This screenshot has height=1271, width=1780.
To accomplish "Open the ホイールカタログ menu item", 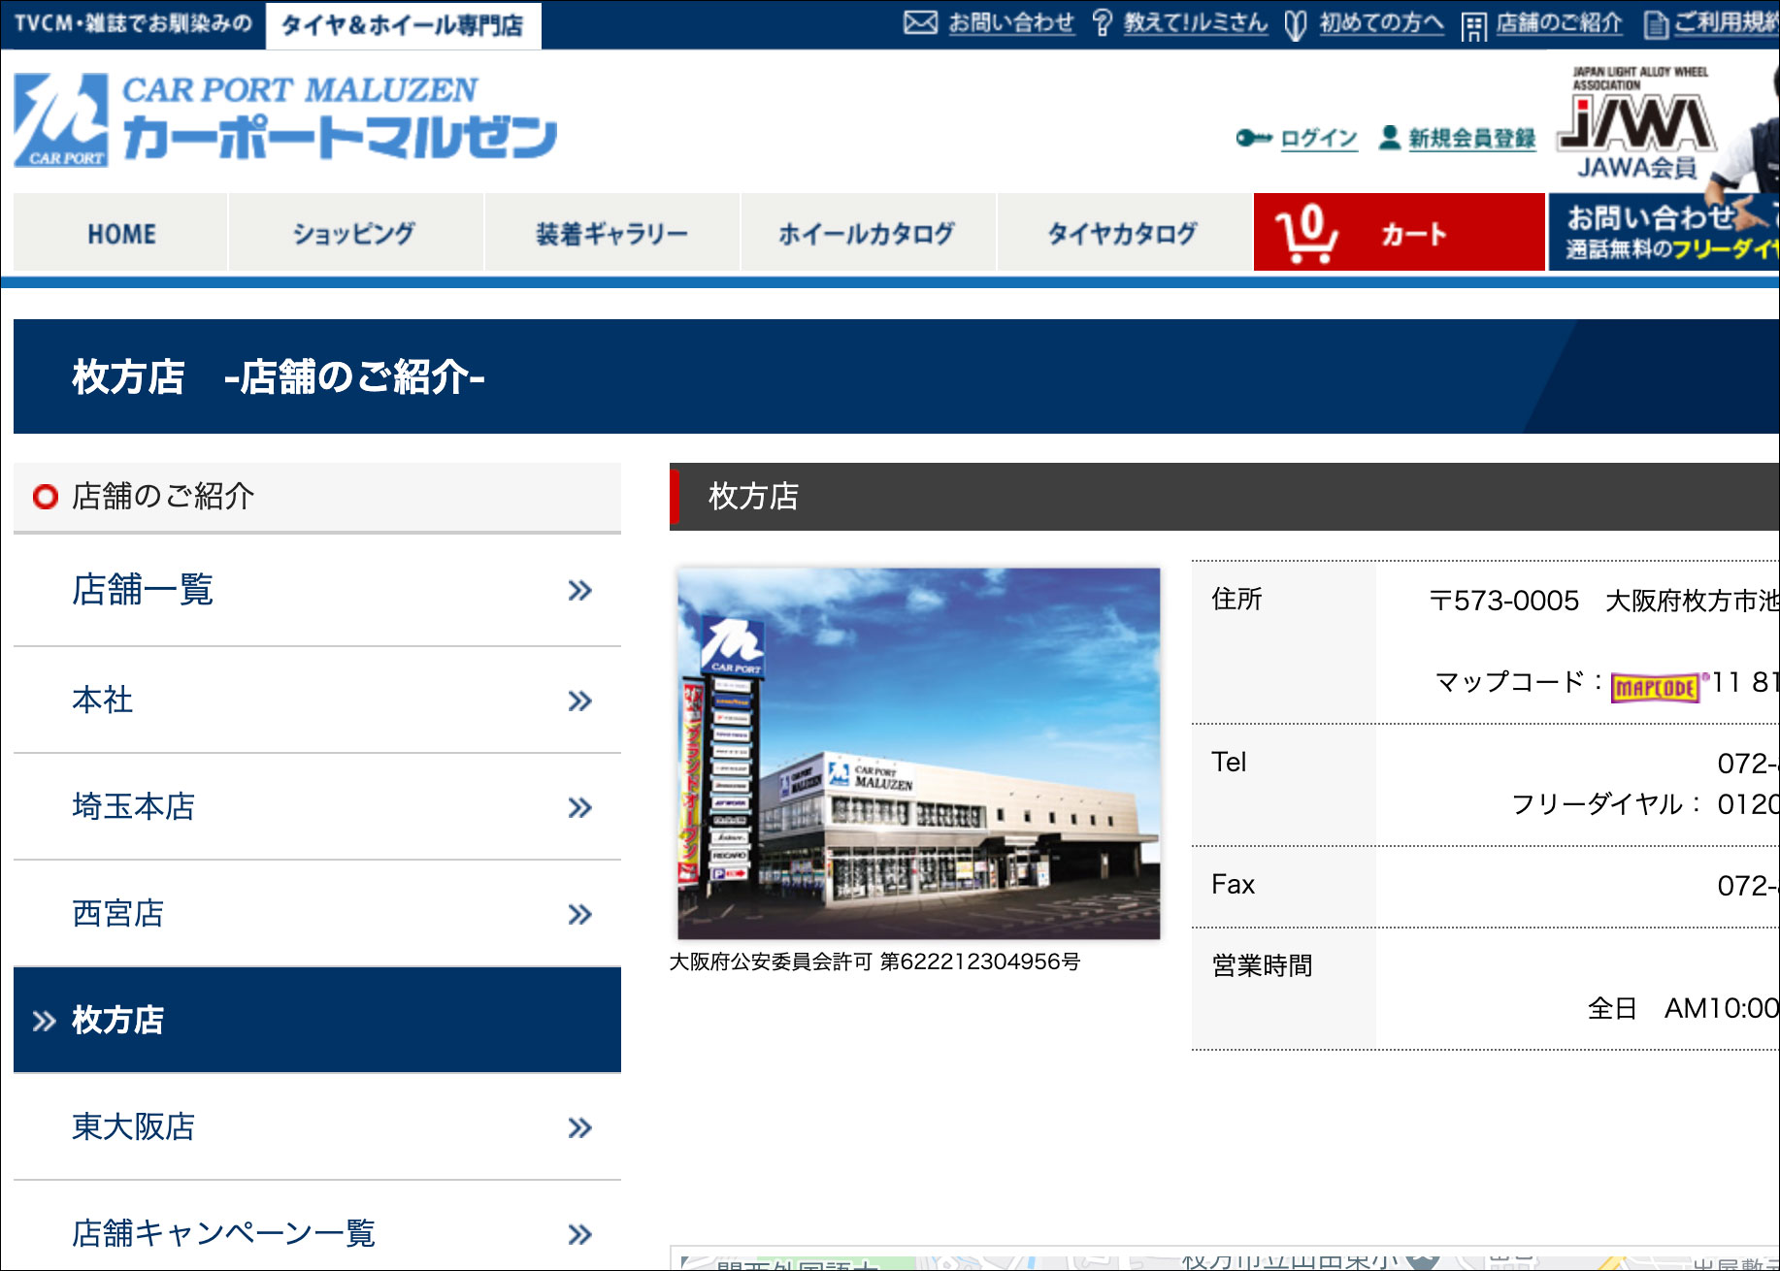I will pos(867,233).
